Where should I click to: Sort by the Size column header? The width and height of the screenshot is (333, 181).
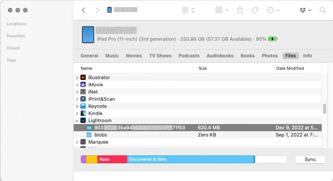click(x=202, y=68)
